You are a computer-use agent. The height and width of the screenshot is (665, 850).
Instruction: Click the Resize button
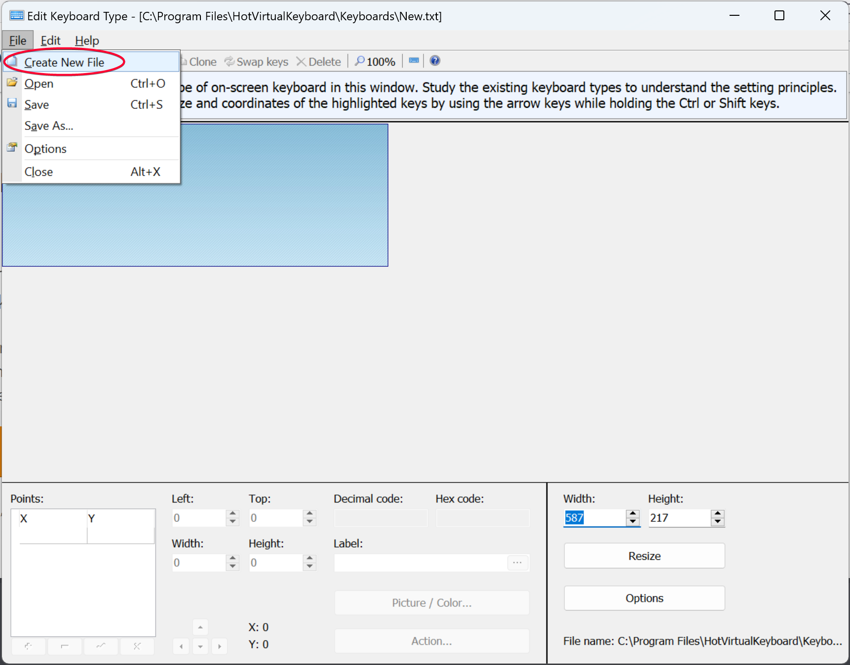[x=644, y=556]
